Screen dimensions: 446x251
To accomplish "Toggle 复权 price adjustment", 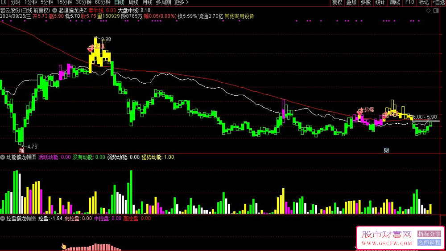I will (337, 2).
